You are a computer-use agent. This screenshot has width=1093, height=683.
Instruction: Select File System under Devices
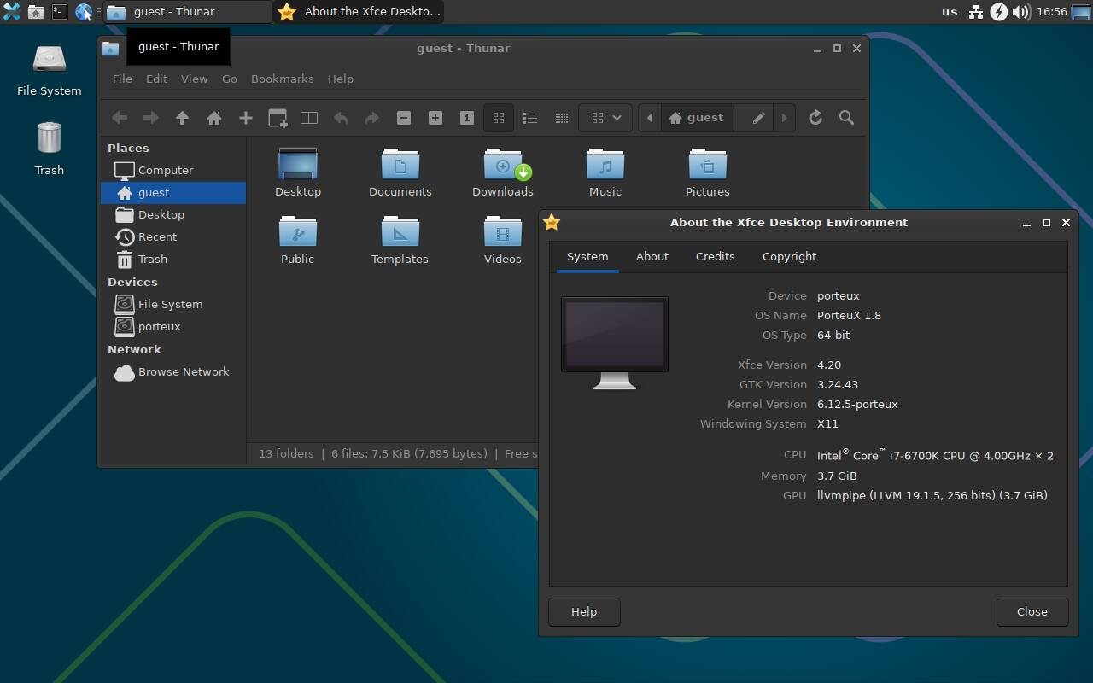click(173, 304)
